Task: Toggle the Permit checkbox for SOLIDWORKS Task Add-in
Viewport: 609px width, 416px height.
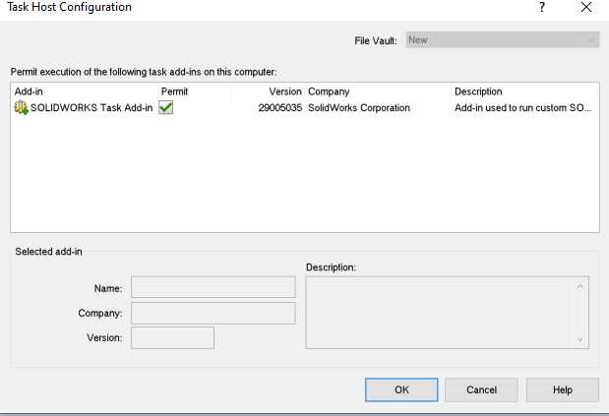Action: tap(166, 108)
